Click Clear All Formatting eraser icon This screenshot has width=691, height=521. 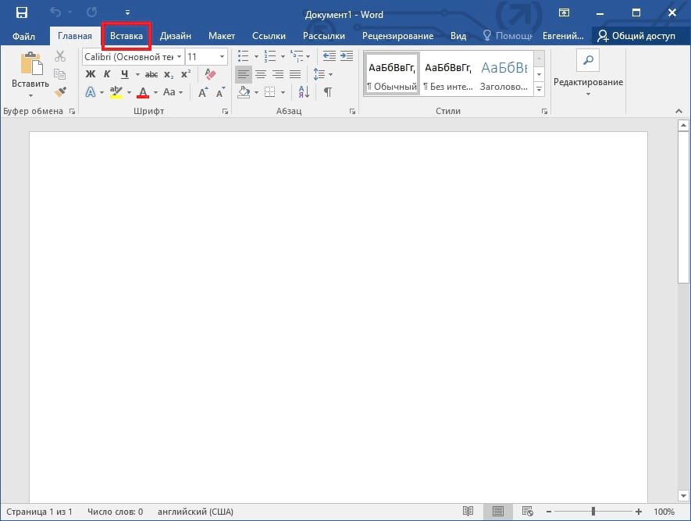coord(210,74)
